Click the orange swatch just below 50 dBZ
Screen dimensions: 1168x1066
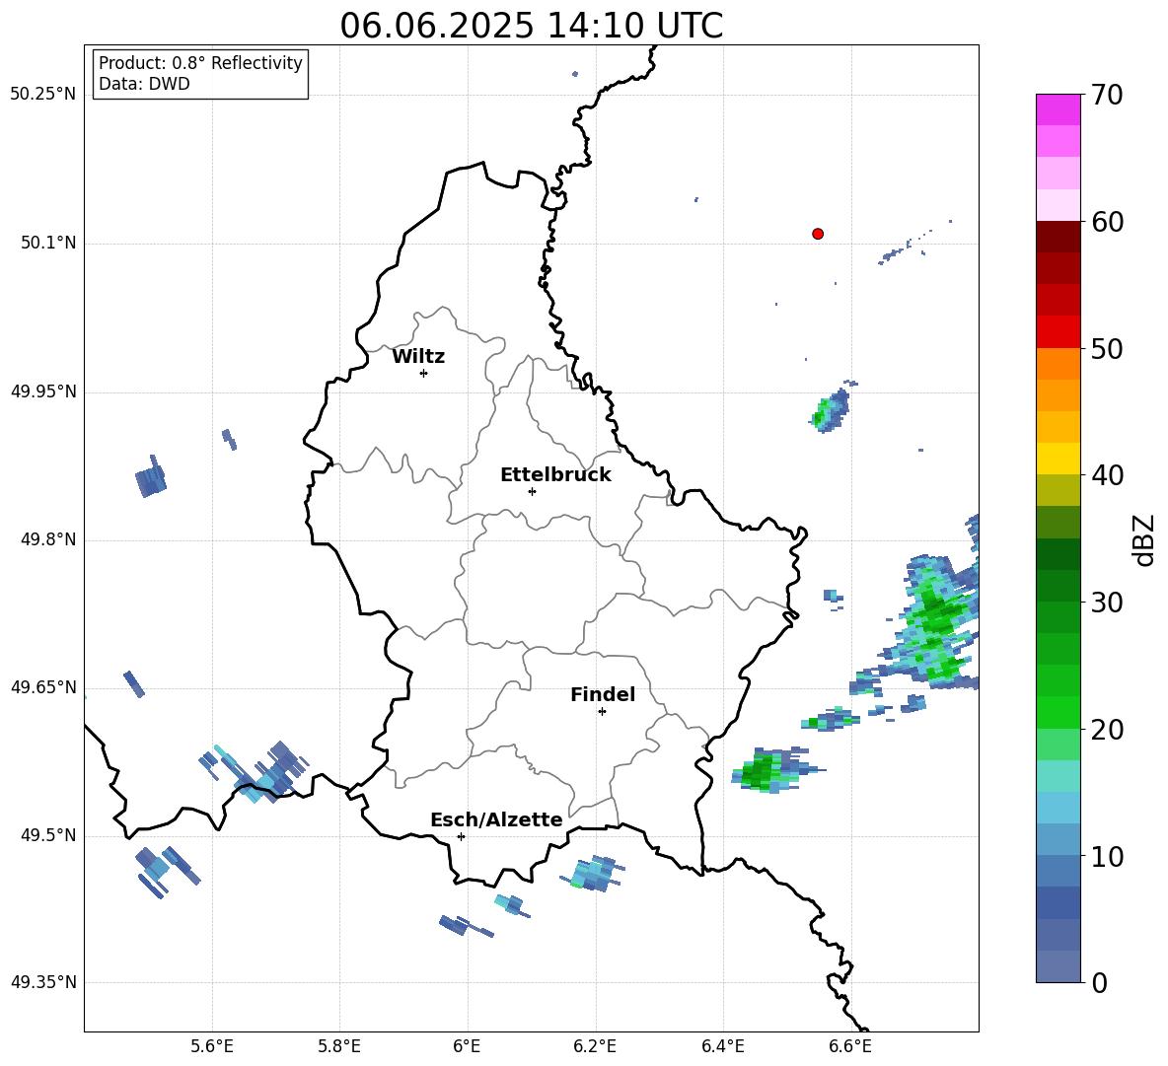pyautogui.click(x=1058, y=363)
